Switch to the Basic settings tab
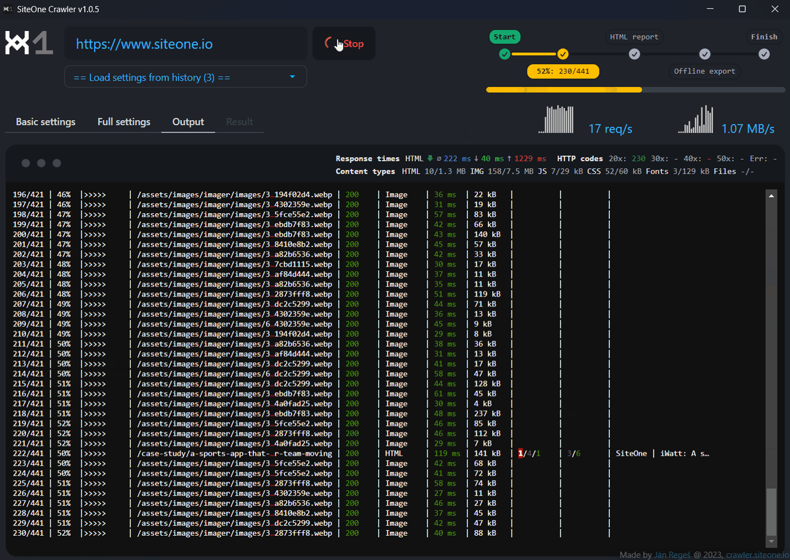The image size is (790, 560). tap(46, 122)
